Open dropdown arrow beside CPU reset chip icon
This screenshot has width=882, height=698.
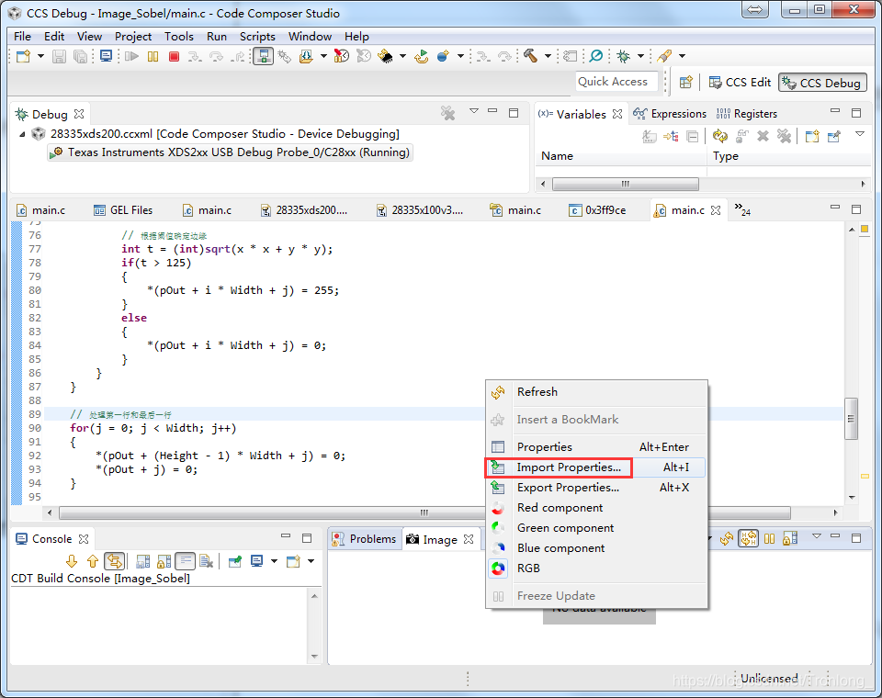(x=402, y=56)
